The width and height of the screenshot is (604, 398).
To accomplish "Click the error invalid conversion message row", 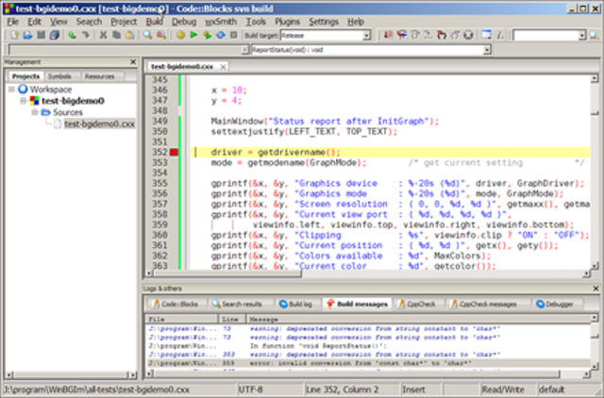I will coord(368,363).
